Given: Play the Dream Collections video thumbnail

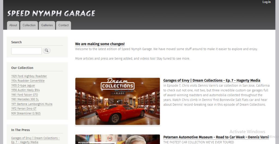Looking at the screenshot, I should (x=117, y=101).
